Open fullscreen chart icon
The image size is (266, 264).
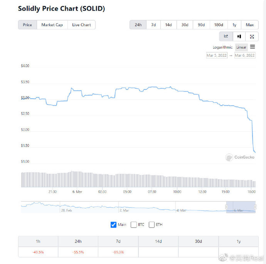point(252,36)
